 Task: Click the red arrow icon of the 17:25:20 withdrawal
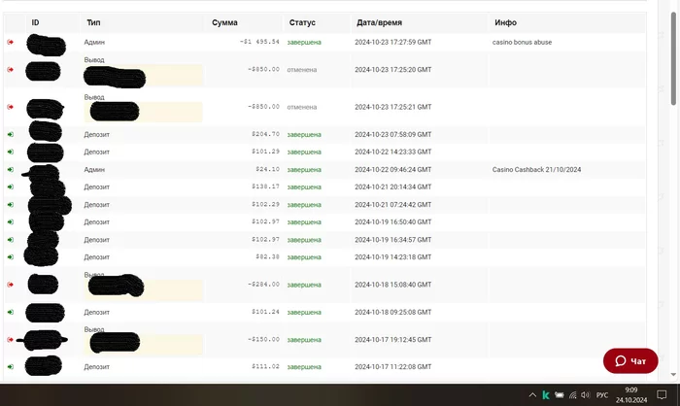(x=10, y=69)
